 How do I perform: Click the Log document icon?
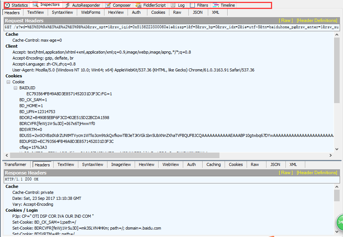pyautogui.click(x=173, y=5)
